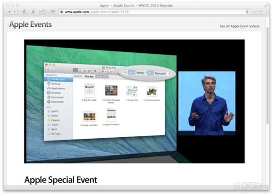Click the vertical page scrollbar
Viewport: 273px width, 195px height.
click(268, 75)
